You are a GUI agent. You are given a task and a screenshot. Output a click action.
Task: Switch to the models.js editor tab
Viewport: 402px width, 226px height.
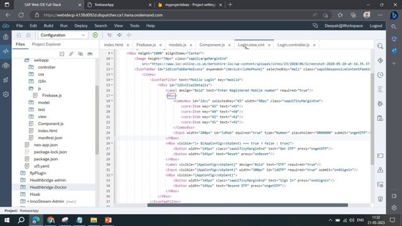point(177,45)
